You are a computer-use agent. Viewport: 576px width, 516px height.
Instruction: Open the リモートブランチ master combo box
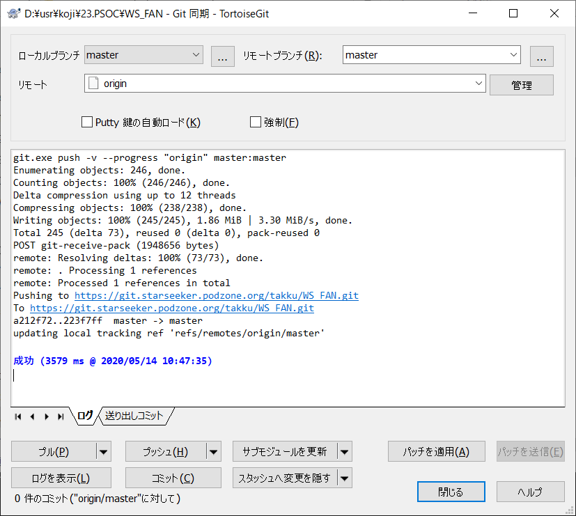513,55
